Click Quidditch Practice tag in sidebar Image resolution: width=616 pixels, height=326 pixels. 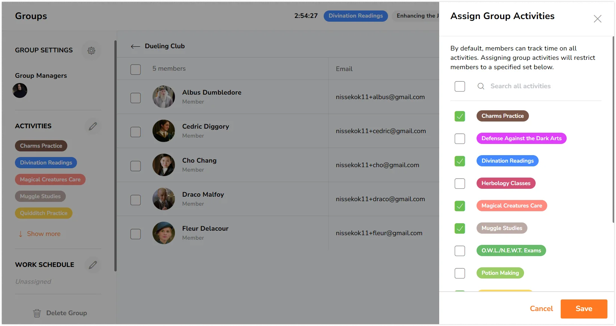click(44, 213)
